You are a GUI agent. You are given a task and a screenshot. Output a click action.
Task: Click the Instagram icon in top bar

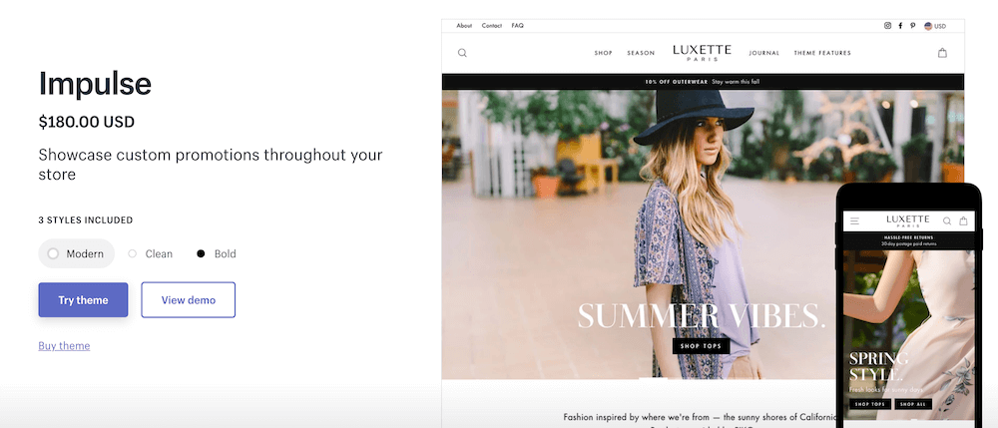click(x=887, y=26)
